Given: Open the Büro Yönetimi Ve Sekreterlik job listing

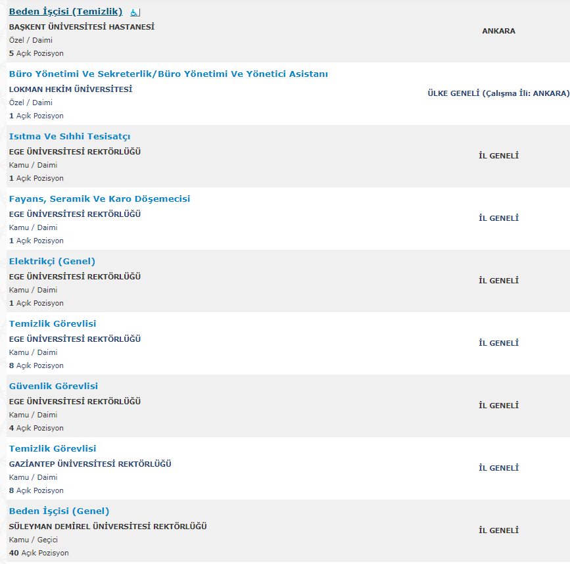Looking at the screenshot, I should pos(168,74).
